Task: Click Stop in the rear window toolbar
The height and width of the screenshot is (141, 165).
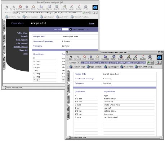Action: (20, 8)
